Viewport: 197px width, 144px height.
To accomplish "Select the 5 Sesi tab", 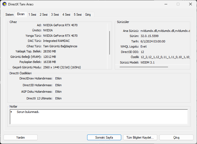I will (78, 15).
